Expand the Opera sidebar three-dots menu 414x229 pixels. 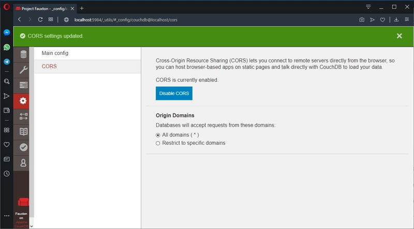(7, 216)
